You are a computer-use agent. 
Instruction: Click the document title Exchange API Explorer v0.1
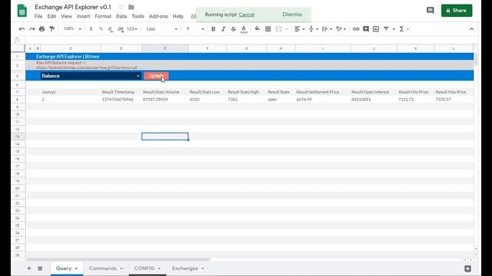click(x=73, y=7)
